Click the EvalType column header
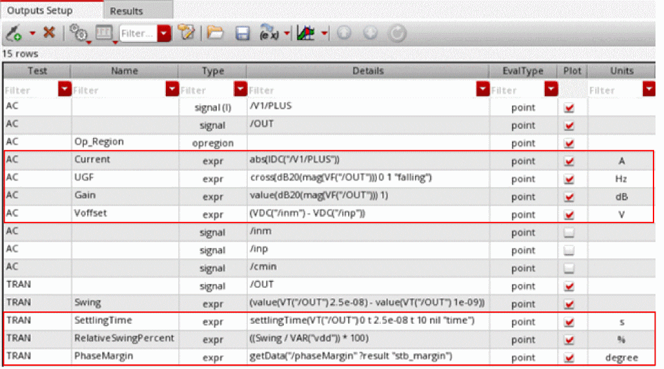Image resolution: width=664 pixels, height=369 pixels. (x=522, y=71)
